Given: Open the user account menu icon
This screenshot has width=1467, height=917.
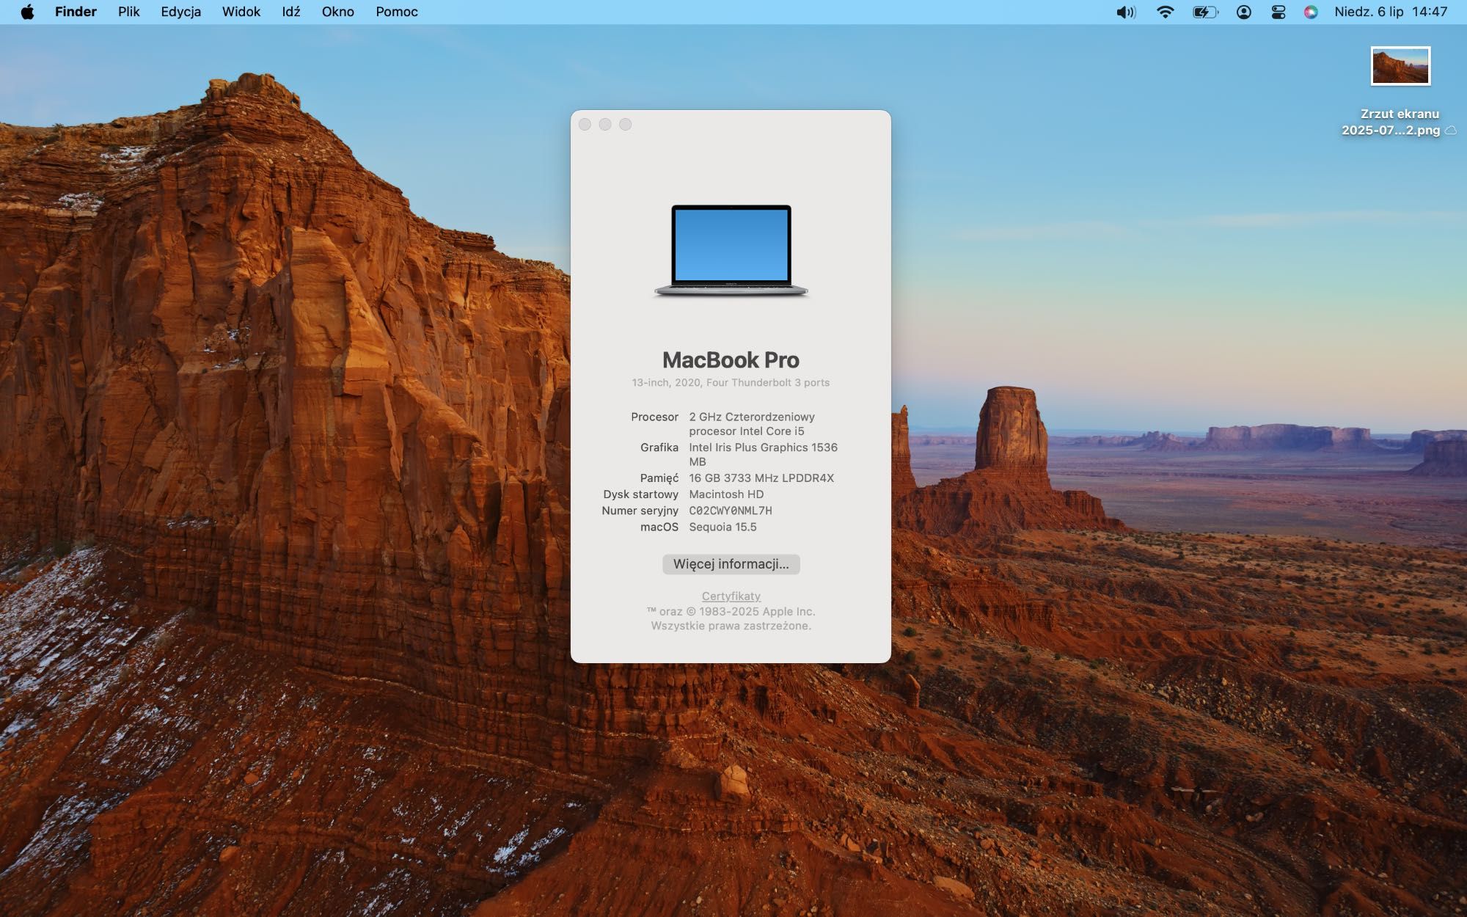Looking at the screenshot, I should coord(1243,12).
